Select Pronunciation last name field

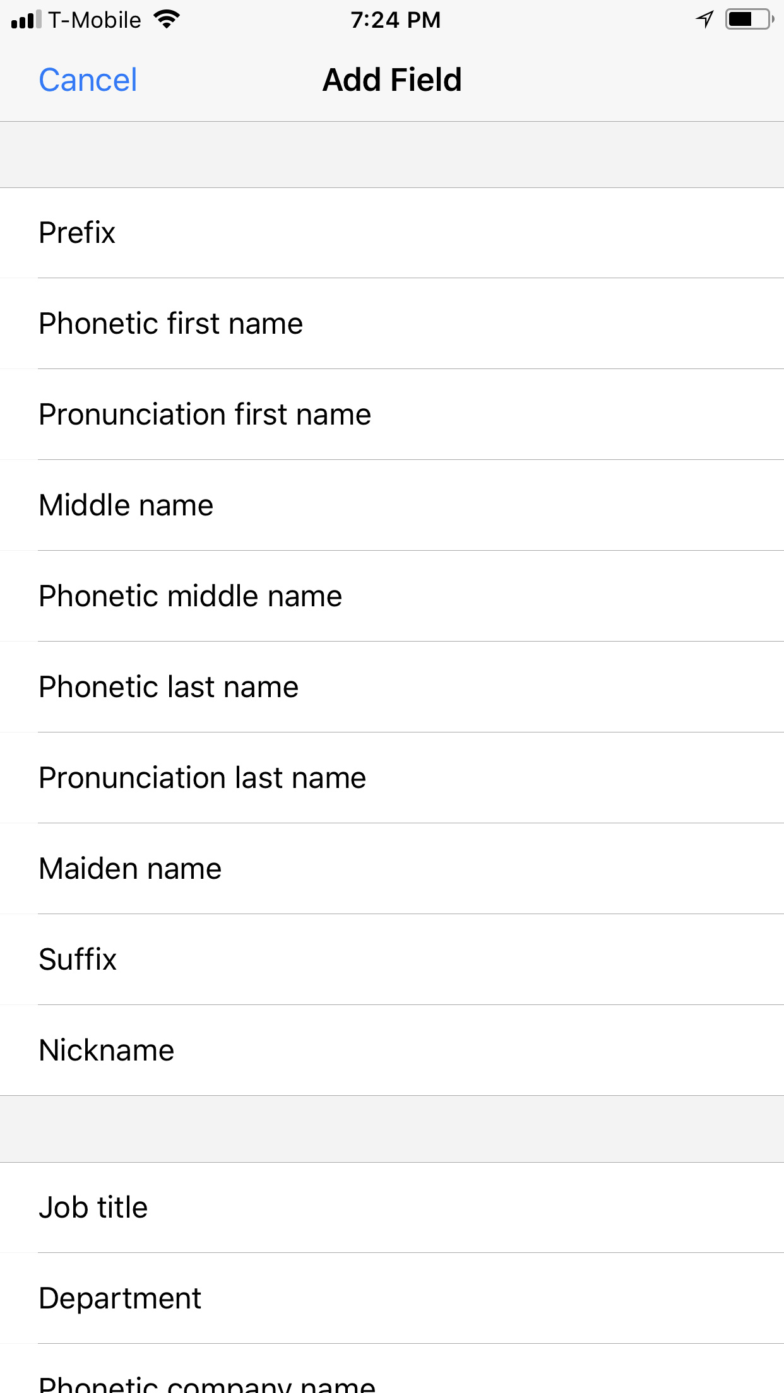coord(392,778)
